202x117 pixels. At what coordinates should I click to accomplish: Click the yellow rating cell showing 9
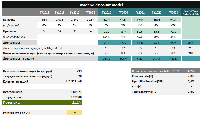click(x=75, y=113)
